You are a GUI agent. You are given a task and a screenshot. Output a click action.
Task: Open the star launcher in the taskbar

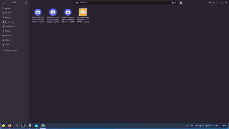click(3, 126)
